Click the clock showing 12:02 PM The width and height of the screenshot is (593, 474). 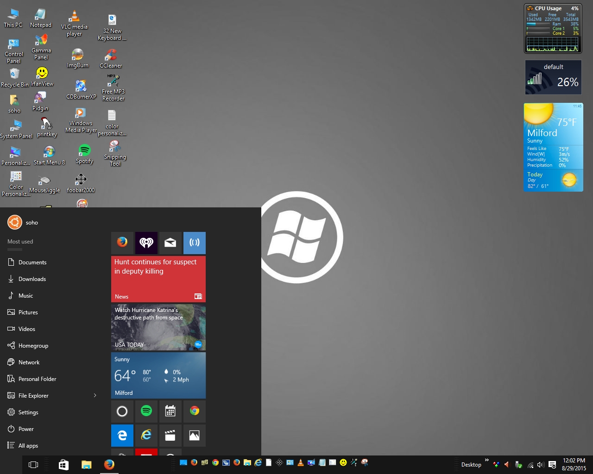pyautogui.click(x=574, y=465)
